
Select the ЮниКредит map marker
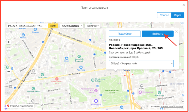click(x=96, y=101)
